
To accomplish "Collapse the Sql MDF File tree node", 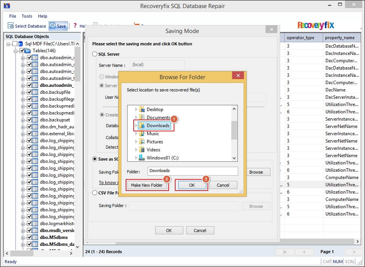I will (x=8, y=44).
